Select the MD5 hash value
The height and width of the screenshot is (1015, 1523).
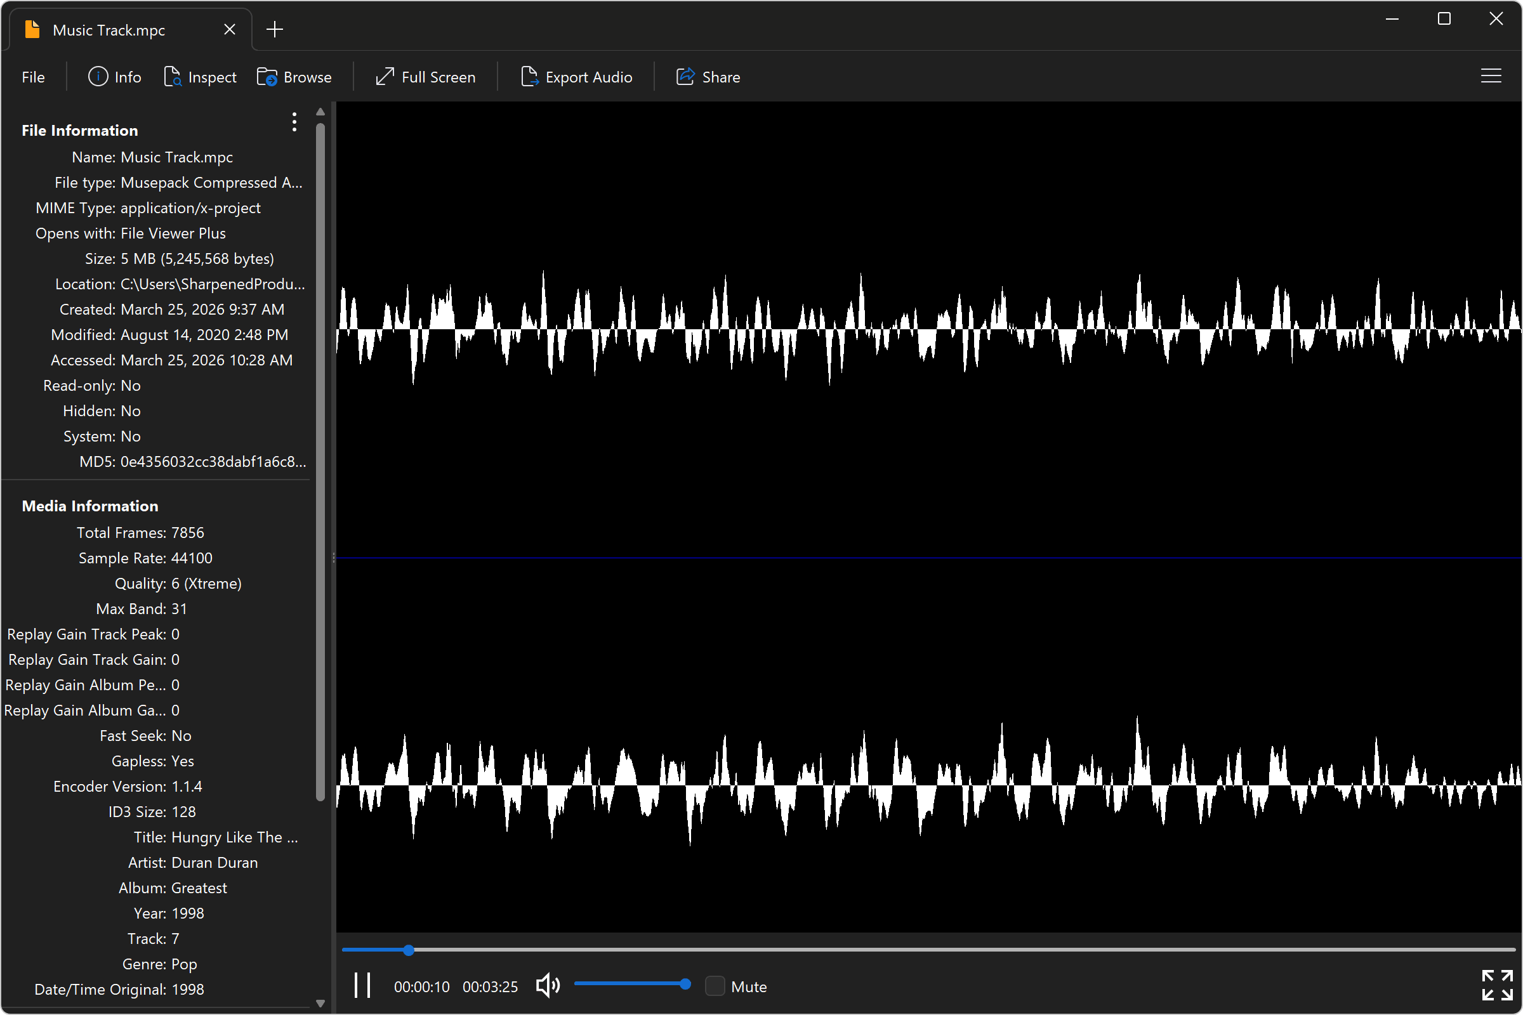point(213,462)
